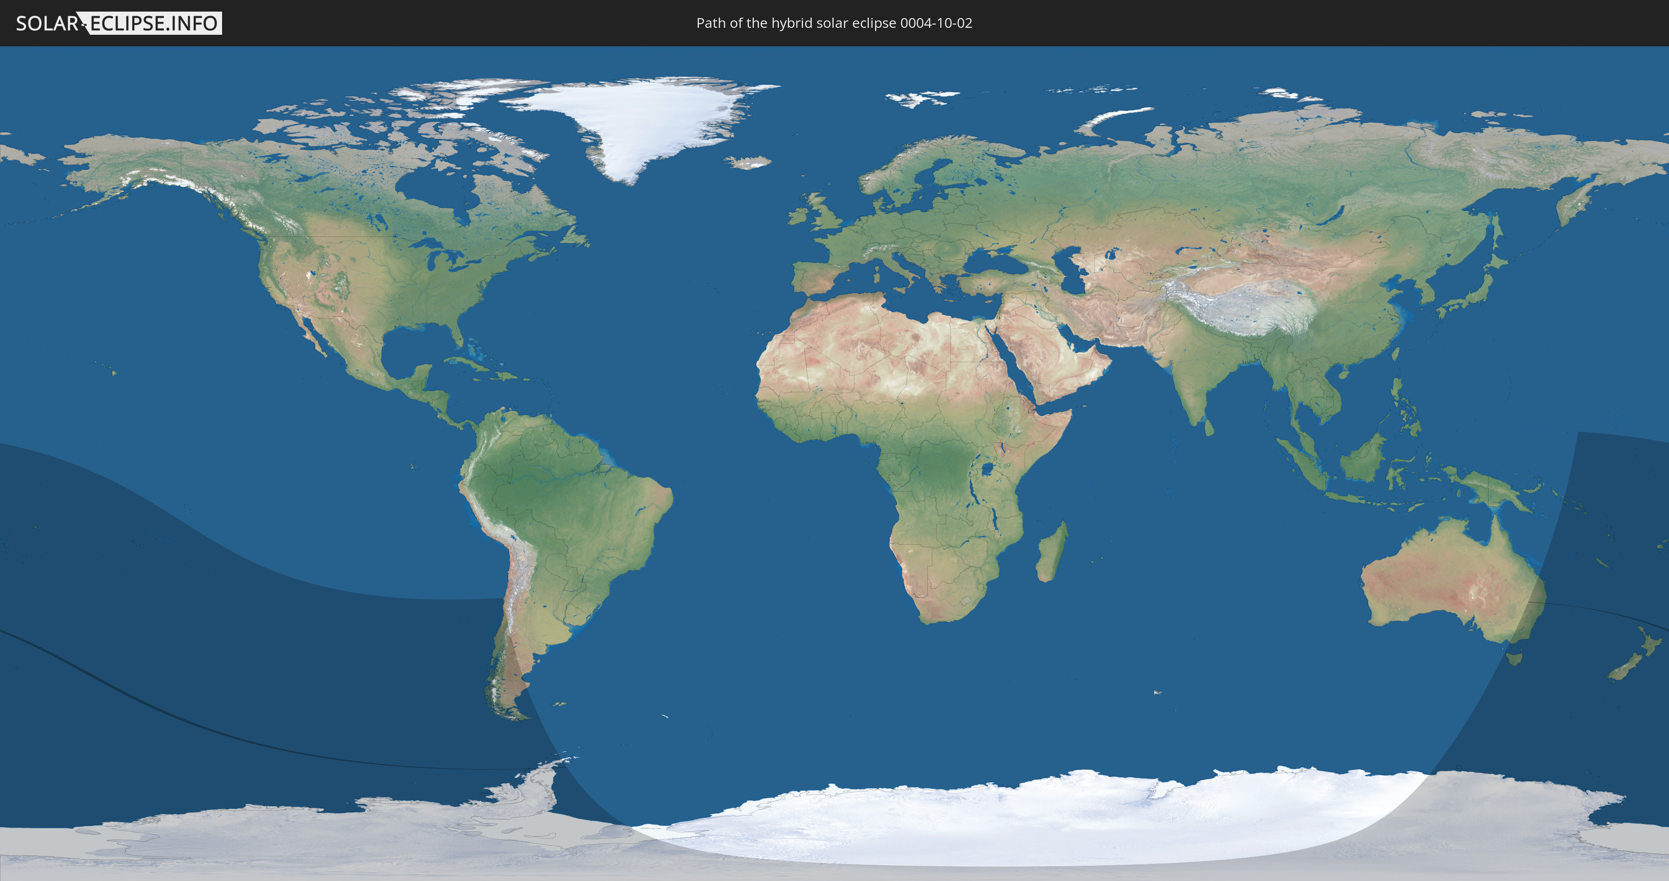Click the island of Madagascar

pyautogui.click(x=1051, y=554)
